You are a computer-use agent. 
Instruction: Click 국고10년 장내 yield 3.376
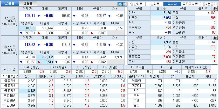coord(27,96)
